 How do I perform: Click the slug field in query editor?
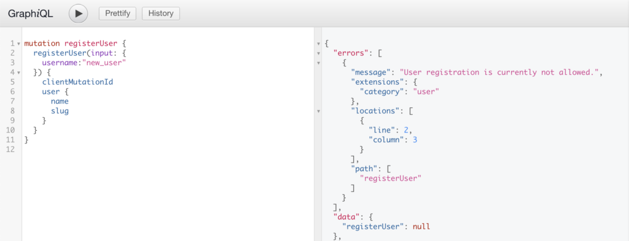[x=60, y=111]
